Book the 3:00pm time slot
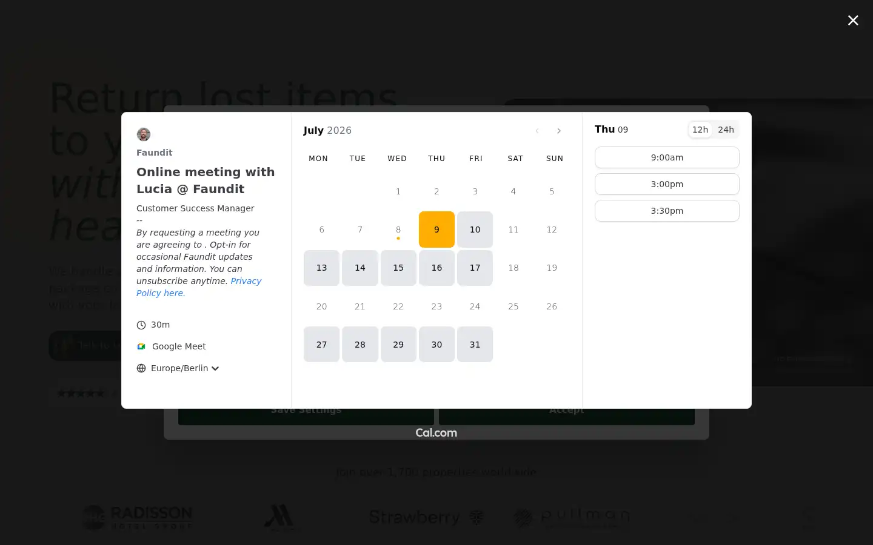Image resolution: width=873 pixels, height=545 pixels. tap(667, 184)
